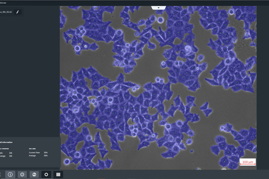Click the 100 µm scale bar
The height and width of the screenshot is (179, 269).
[247, 162]
